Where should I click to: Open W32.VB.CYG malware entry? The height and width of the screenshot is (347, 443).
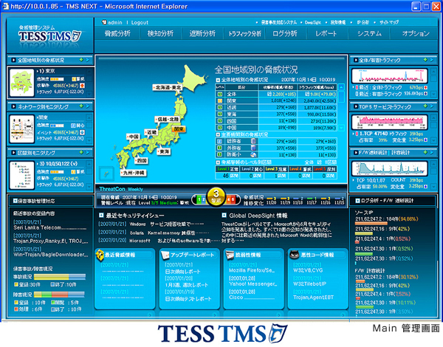coord(308,270)
